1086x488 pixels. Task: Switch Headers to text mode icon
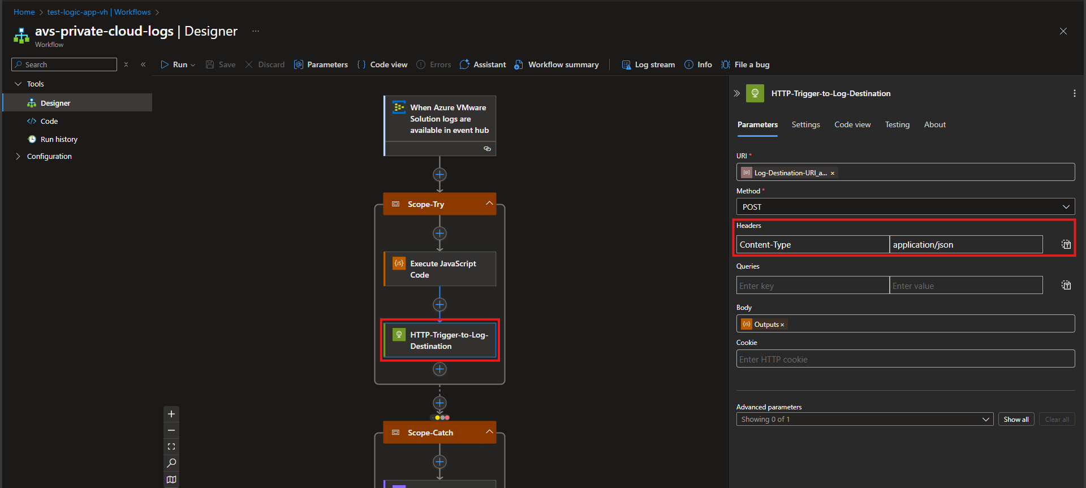[x=1066, y=244]
